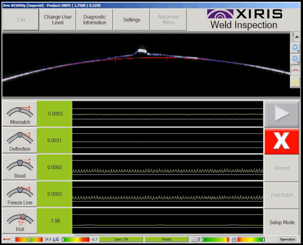Image resolution: width=303 pixels, height=245 pixels.
Task: Toggle the weld profile overlay icon
Action: pyautogui.click(x=295, y=70)
